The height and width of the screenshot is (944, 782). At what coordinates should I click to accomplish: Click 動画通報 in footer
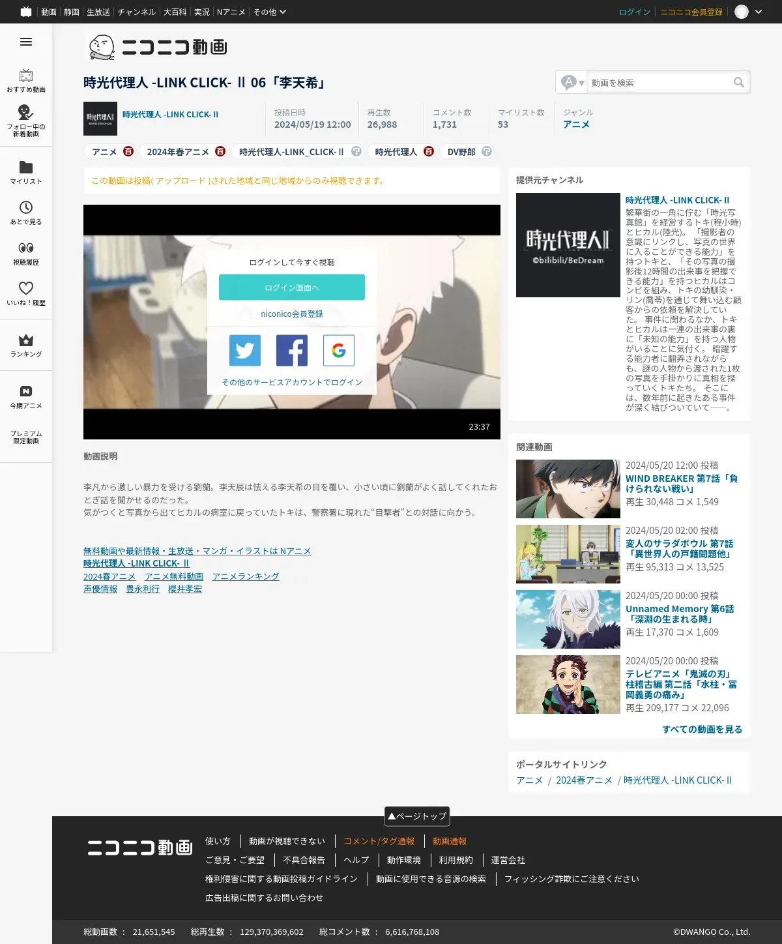point(450,841)
